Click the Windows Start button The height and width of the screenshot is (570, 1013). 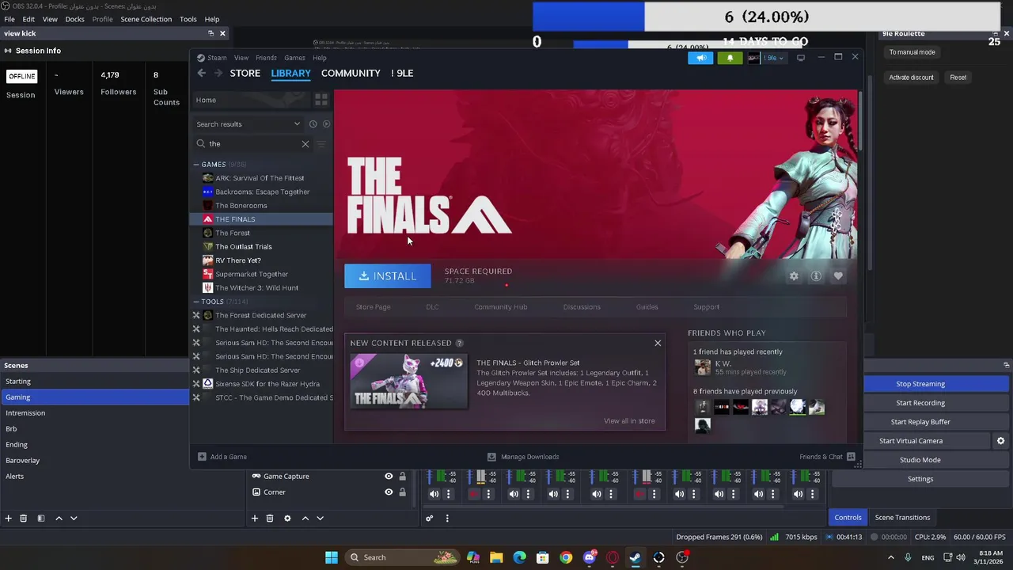(x=332, y=557)
